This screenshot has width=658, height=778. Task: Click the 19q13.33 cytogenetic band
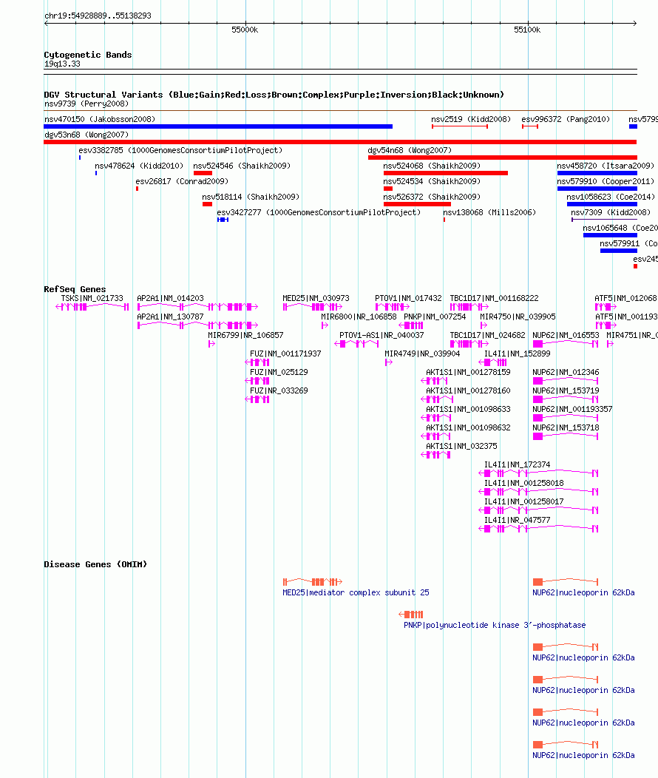(x=340, y=72)
